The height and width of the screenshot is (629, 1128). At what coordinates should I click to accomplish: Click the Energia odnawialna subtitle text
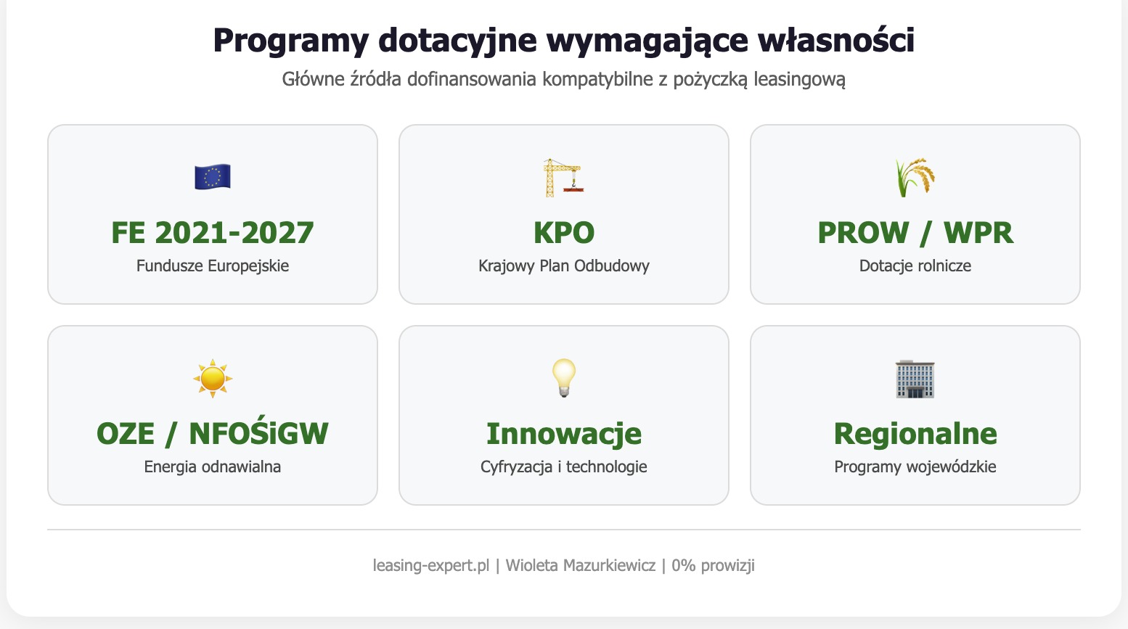pyautogui.click(x=212, y=467)
